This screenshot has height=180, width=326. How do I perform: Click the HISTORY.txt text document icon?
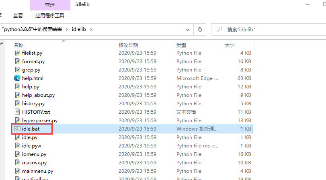[17, 112]
